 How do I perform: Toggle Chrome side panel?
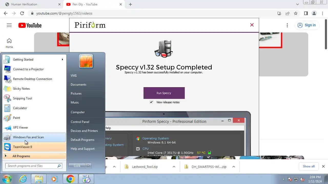[306, 13]
